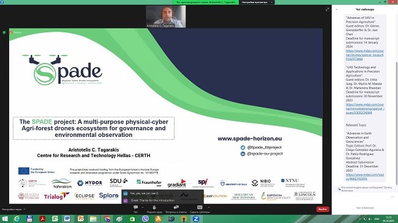The width and height of the screenshot is (398, 223).
Task: Expand the audio settings (Настройки звука) caret
Action: coord(24,210)
